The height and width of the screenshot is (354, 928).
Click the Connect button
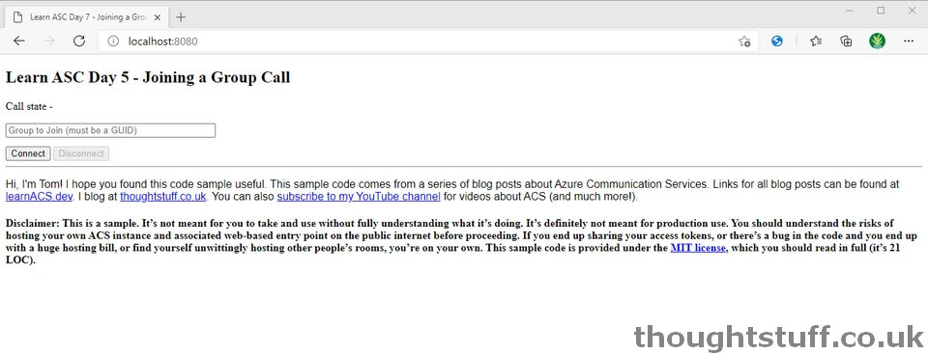[28, 153]
